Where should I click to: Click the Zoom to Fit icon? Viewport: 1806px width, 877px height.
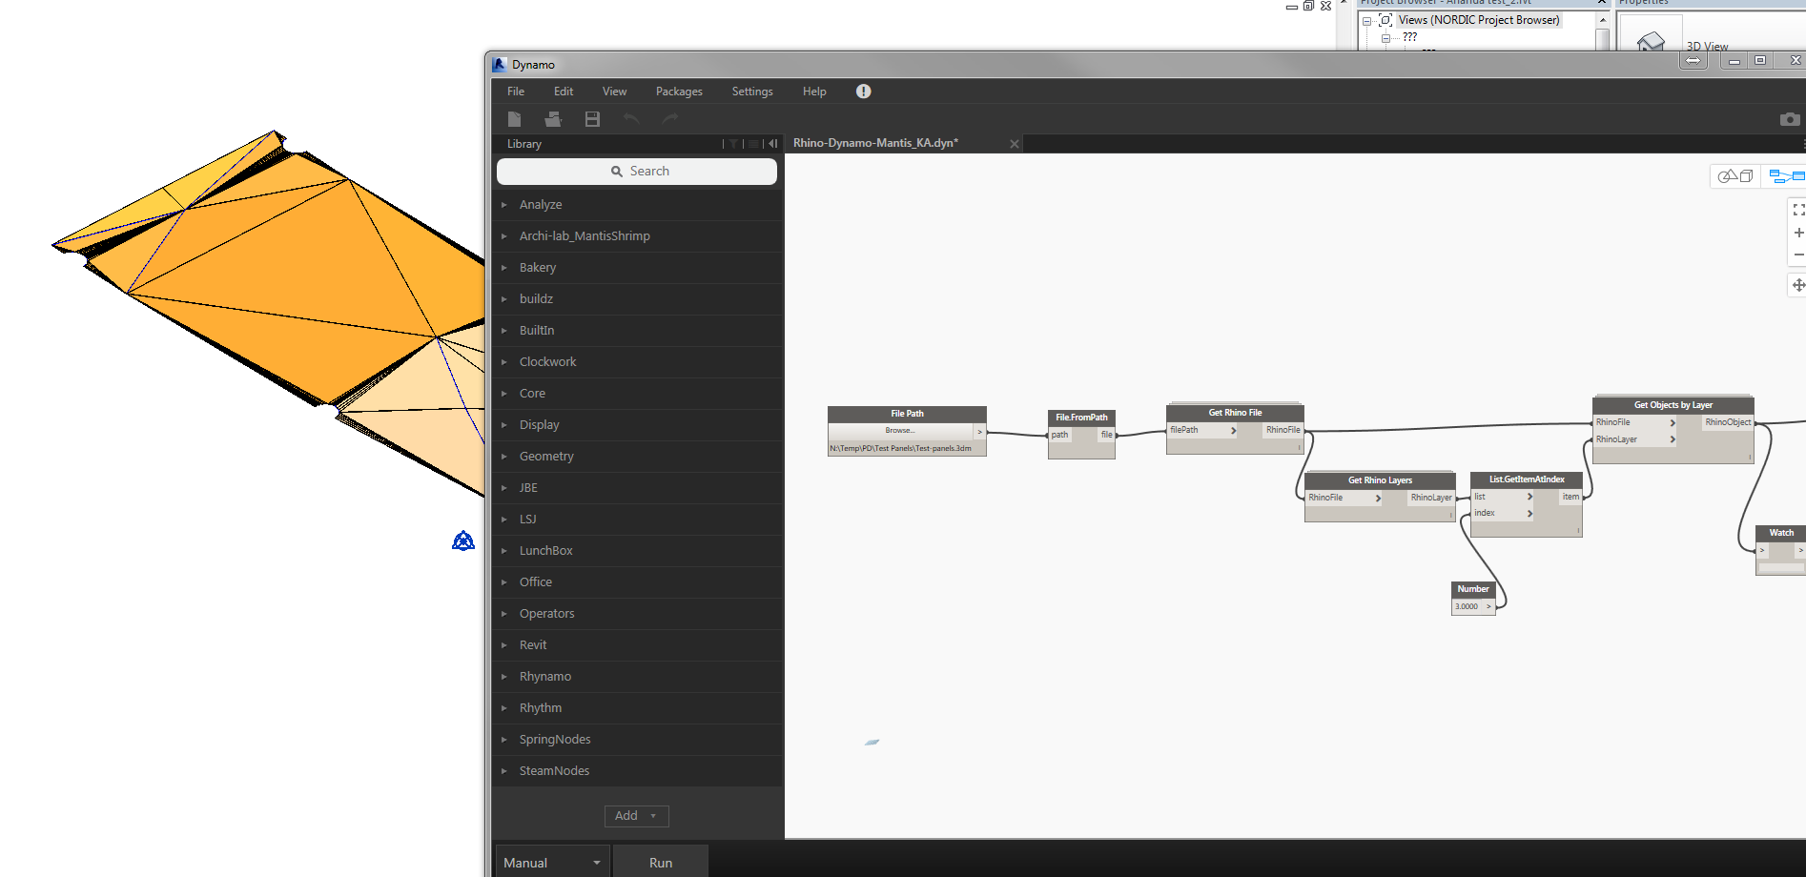pyautogui.click(x=1798, y=210)
